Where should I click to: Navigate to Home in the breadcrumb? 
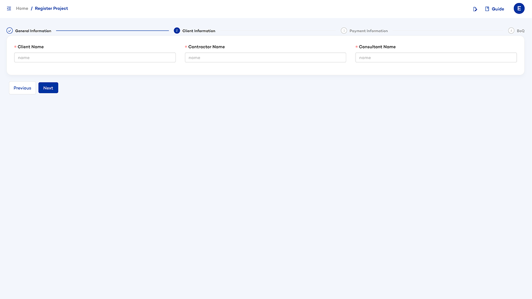(22, 9)
